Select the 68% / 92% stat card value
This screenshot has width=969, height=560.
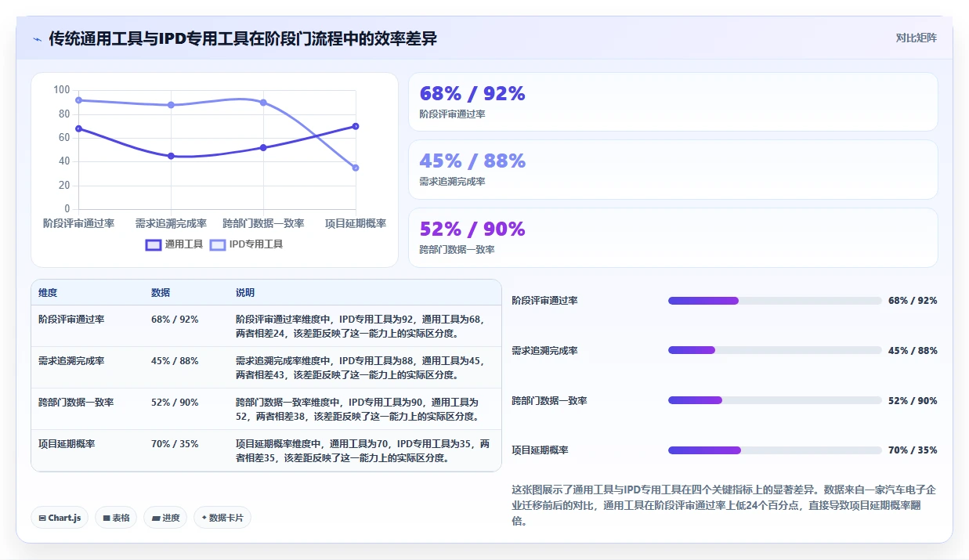(x=472, y=93)
